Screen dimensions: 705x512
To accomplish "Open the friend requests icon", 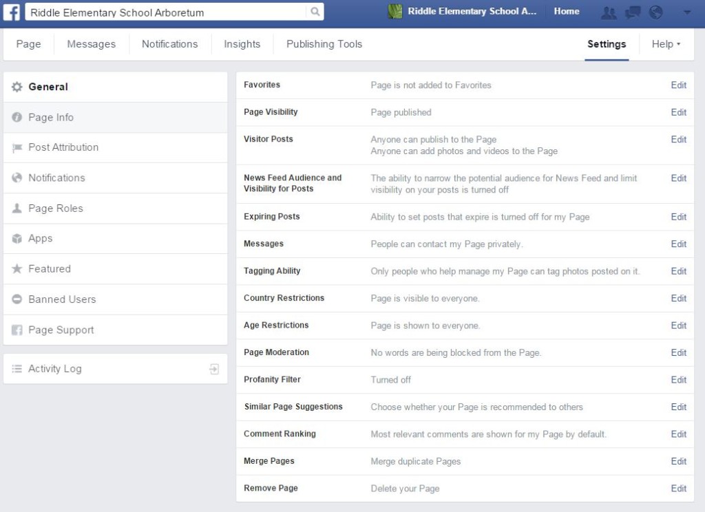I will (609, 12).
